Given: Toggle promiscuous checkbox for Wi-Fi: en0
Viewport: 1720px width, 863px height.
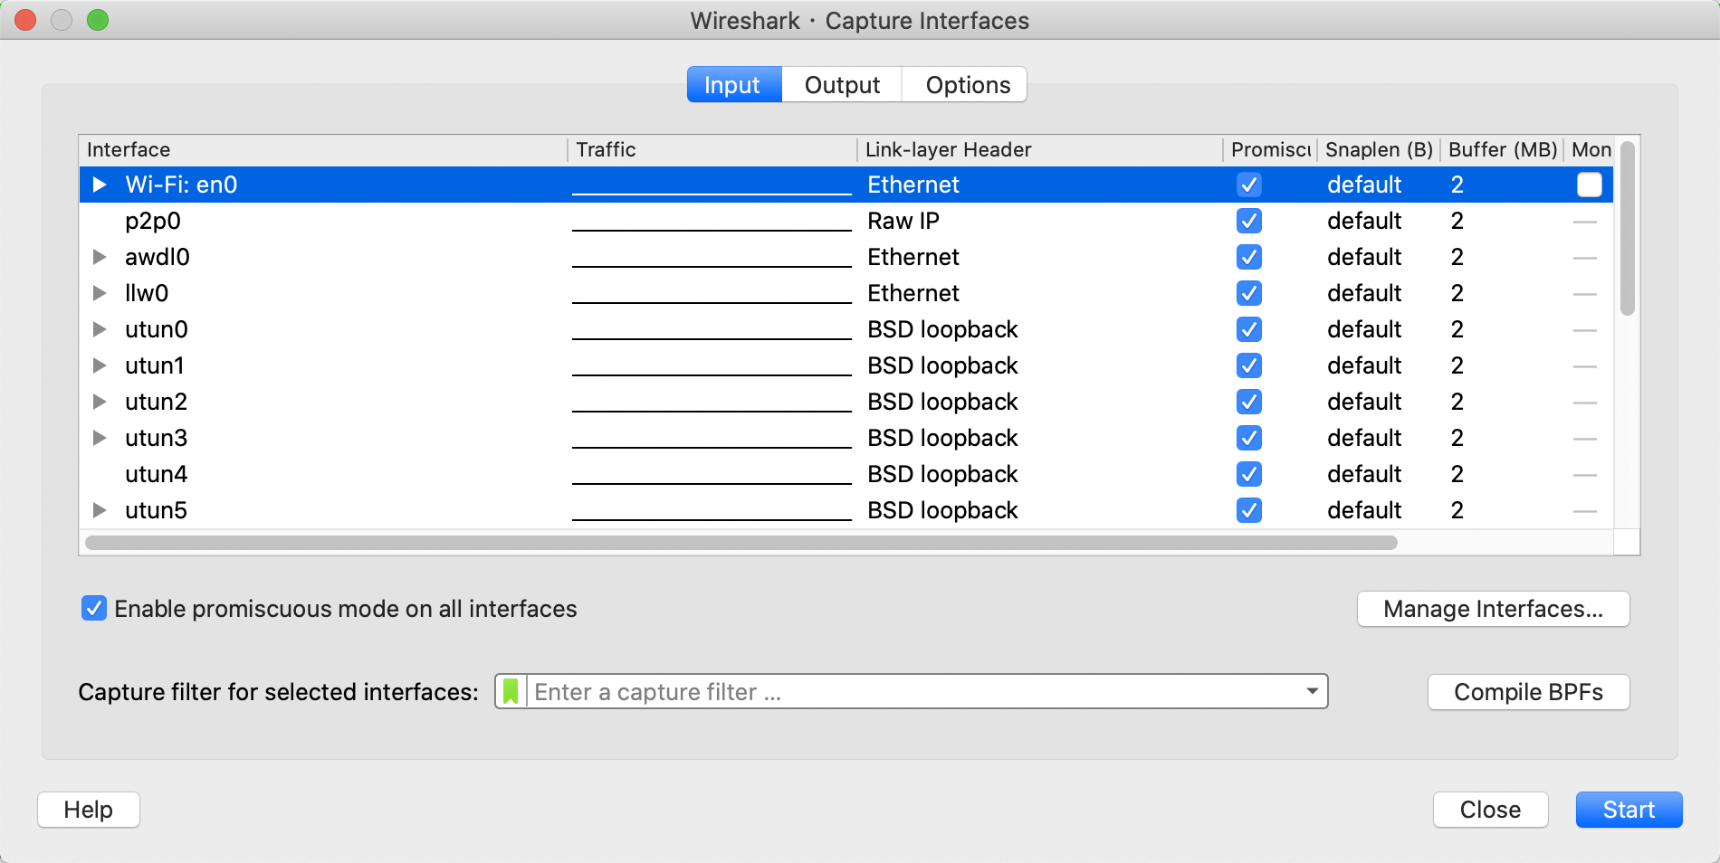Looking at the screenshot, I should [x=1249, y=185].
